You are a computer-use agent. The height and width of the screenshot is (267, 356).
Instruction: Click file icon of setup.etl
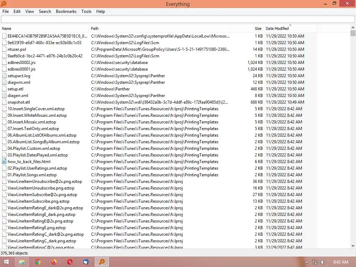[x=4, y=89]
